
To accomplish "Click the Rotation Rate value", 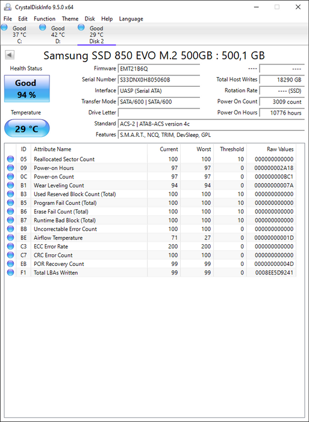I will coord(282,90).
